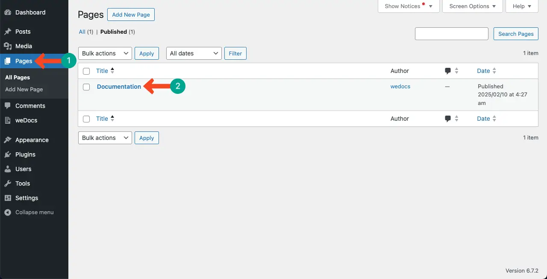Show Published (1) pages filter link

pyautogui.click(x=118, y=32)
